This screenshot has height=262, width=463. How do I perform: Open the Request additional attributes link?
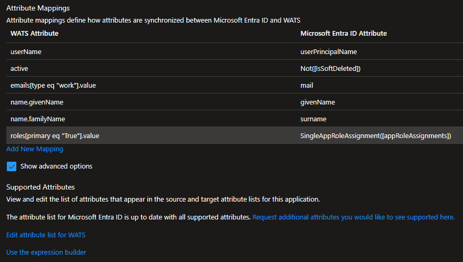[354, 217]
